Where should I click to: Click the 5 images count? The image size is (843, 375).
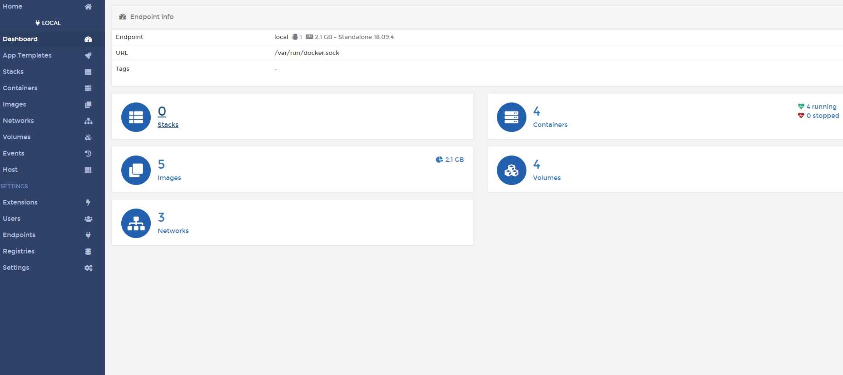tap(161, 164)
